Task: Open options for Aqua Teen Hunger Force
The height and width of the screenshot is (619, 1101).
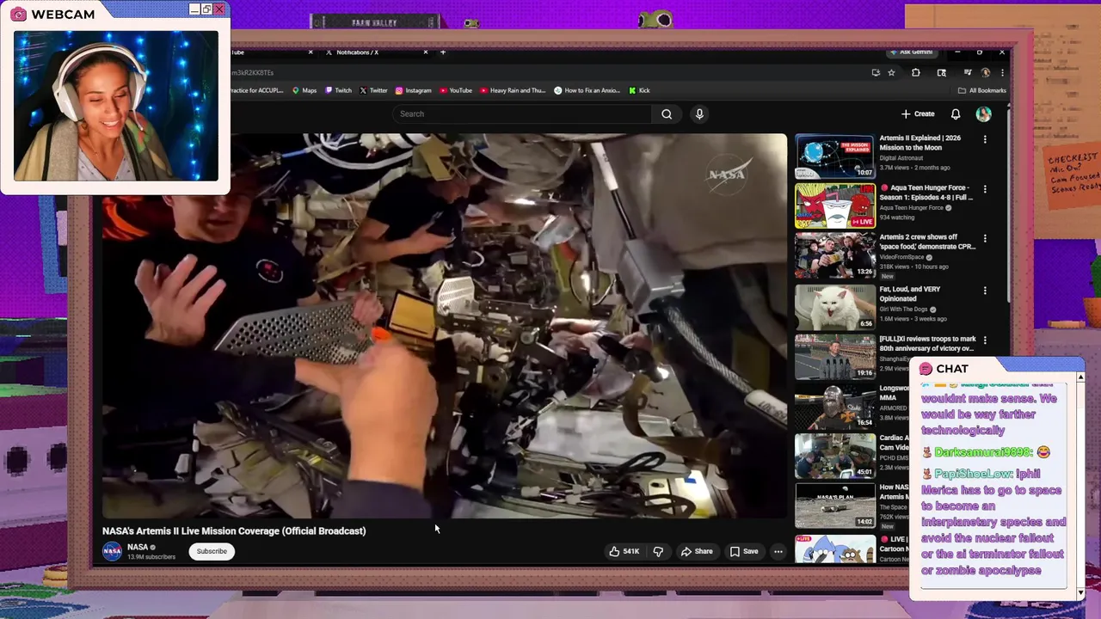Action: coord(985,189)
